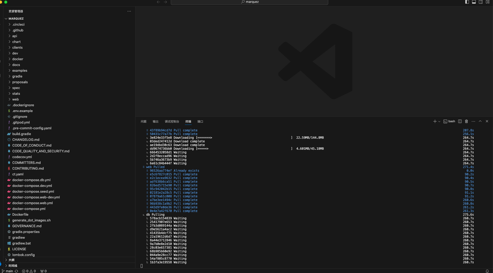Click the 'web Pulled' terminal line
Screen dimensions: 493x273
point(155,167)
